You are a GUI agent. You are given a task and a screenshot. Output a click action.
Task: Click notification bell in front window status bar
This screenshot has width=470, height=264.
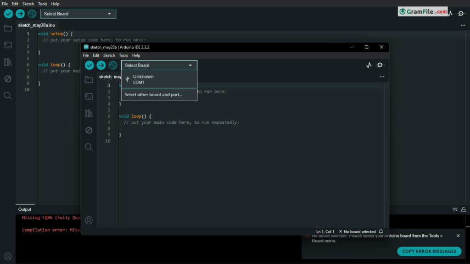pyautogui.click(x=381, y=231)
